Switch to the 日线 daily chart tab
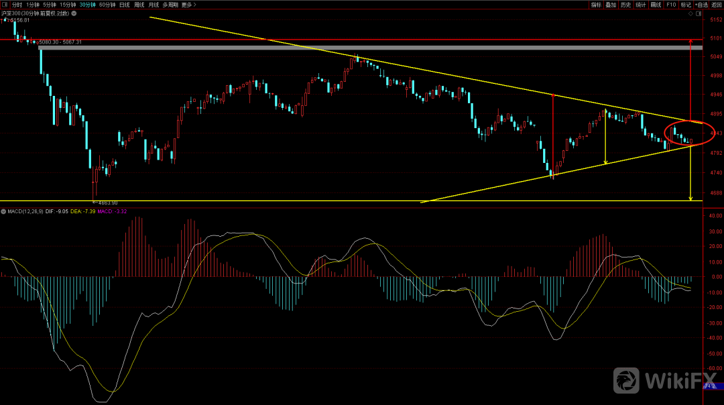 point(125,5)
